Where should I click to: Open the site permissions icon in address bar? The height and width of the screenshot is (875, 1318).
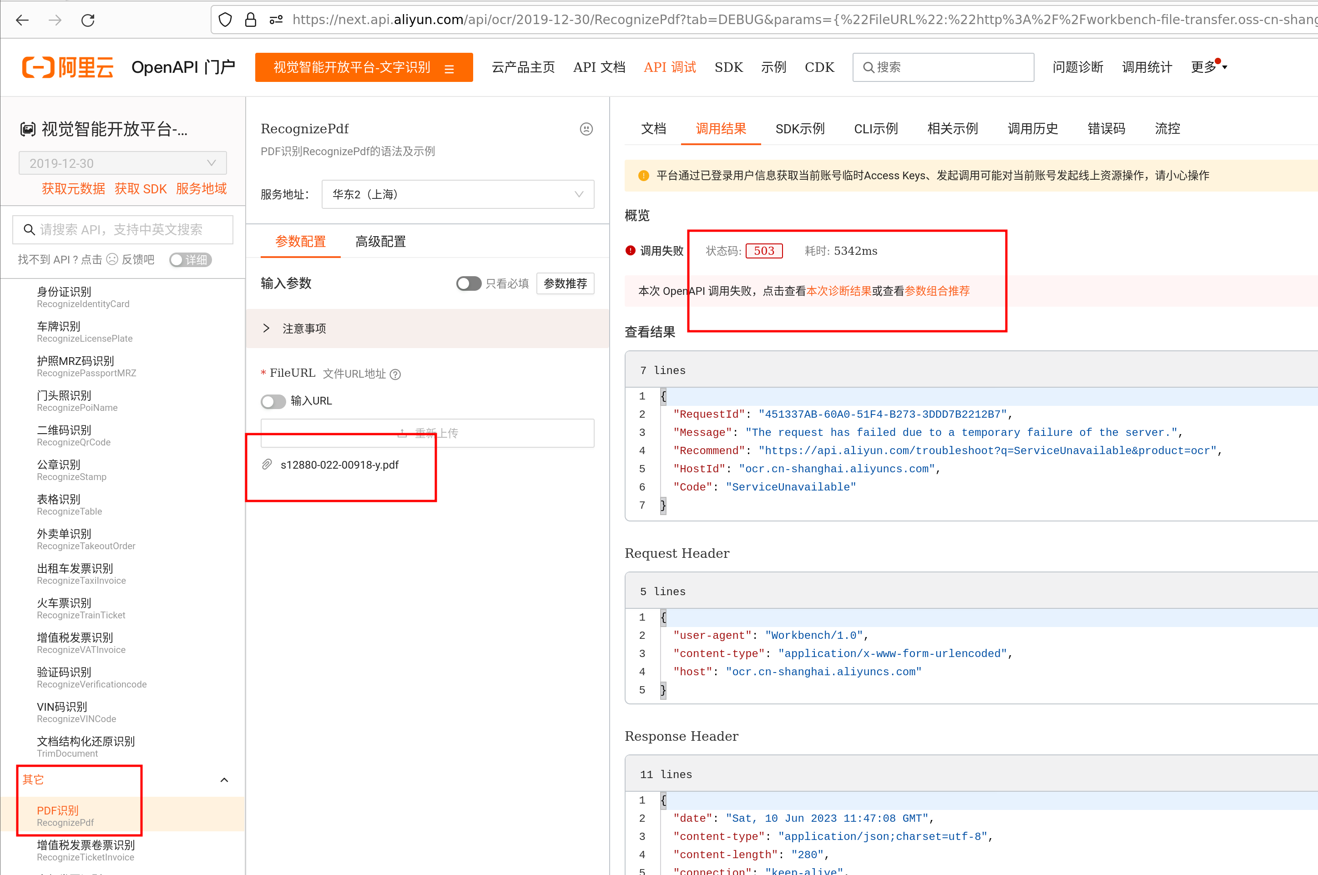click(x=276, y=20)
